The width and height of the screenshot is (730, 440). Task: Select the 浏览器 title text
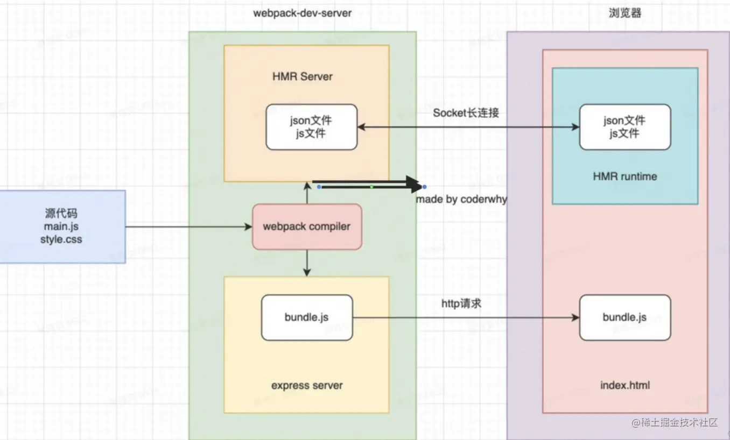coord(625,13)
